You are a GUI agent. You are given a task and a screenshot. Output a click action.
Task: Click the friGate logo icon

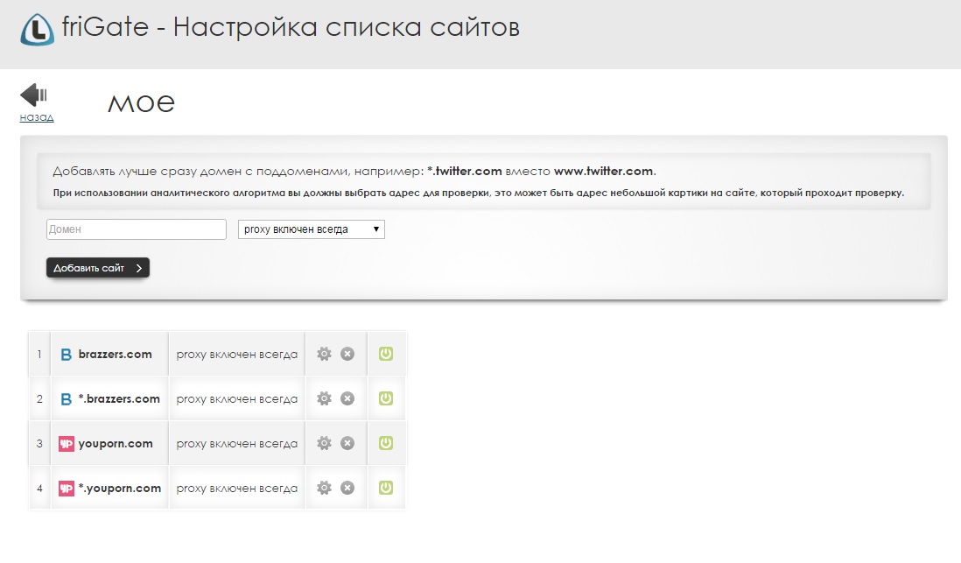pyautogui.click(x=38, y=29)
